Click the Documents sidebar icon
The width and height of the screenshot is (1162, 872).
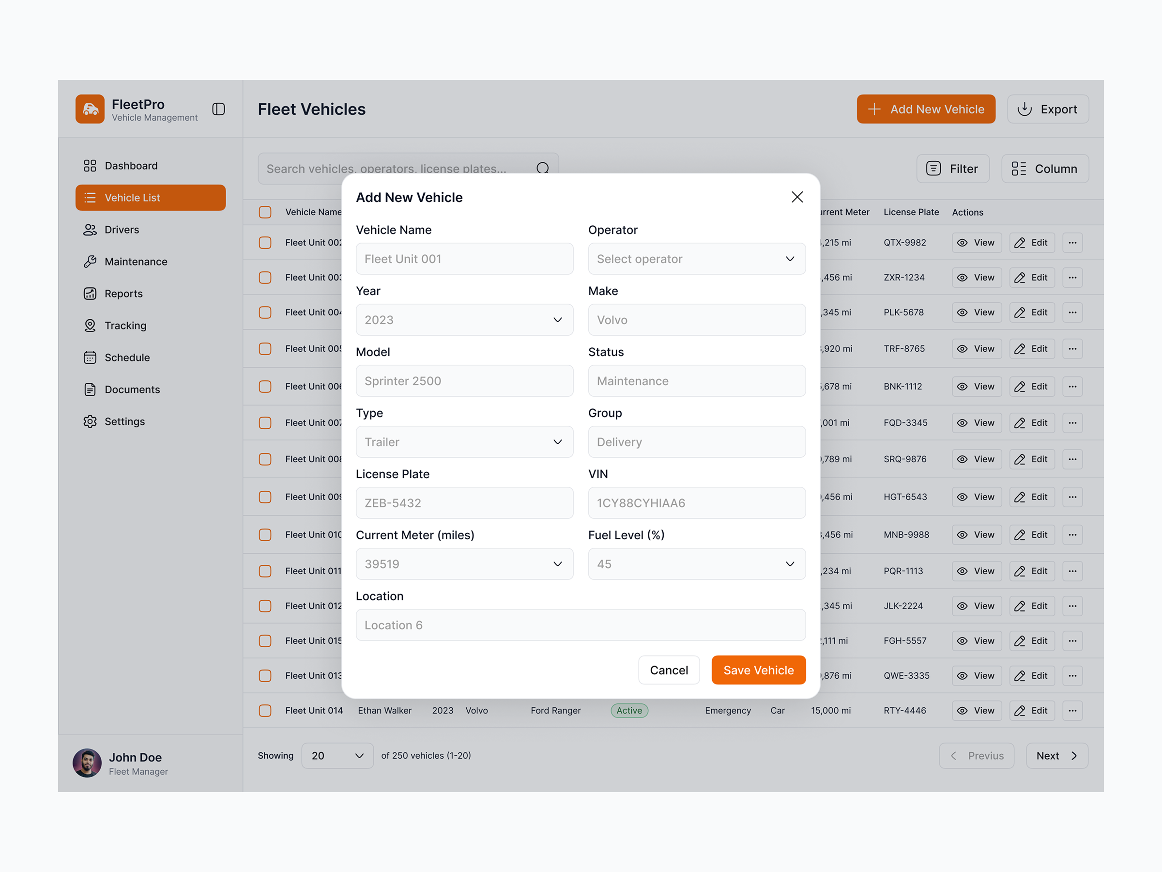[90, 389]
